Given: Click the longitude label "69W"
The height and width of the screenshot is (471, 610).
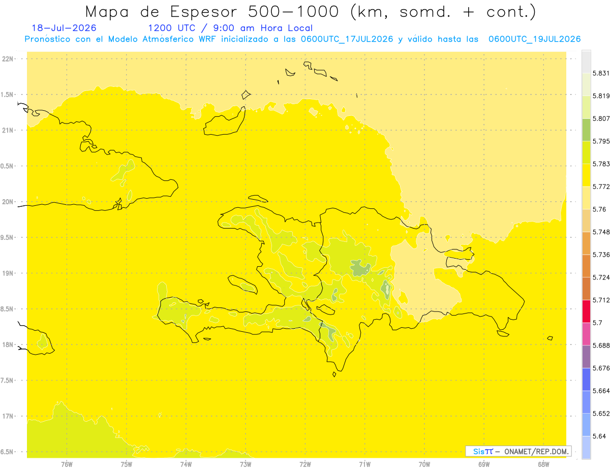Looking at the screenshot, I should coord(483,464).
